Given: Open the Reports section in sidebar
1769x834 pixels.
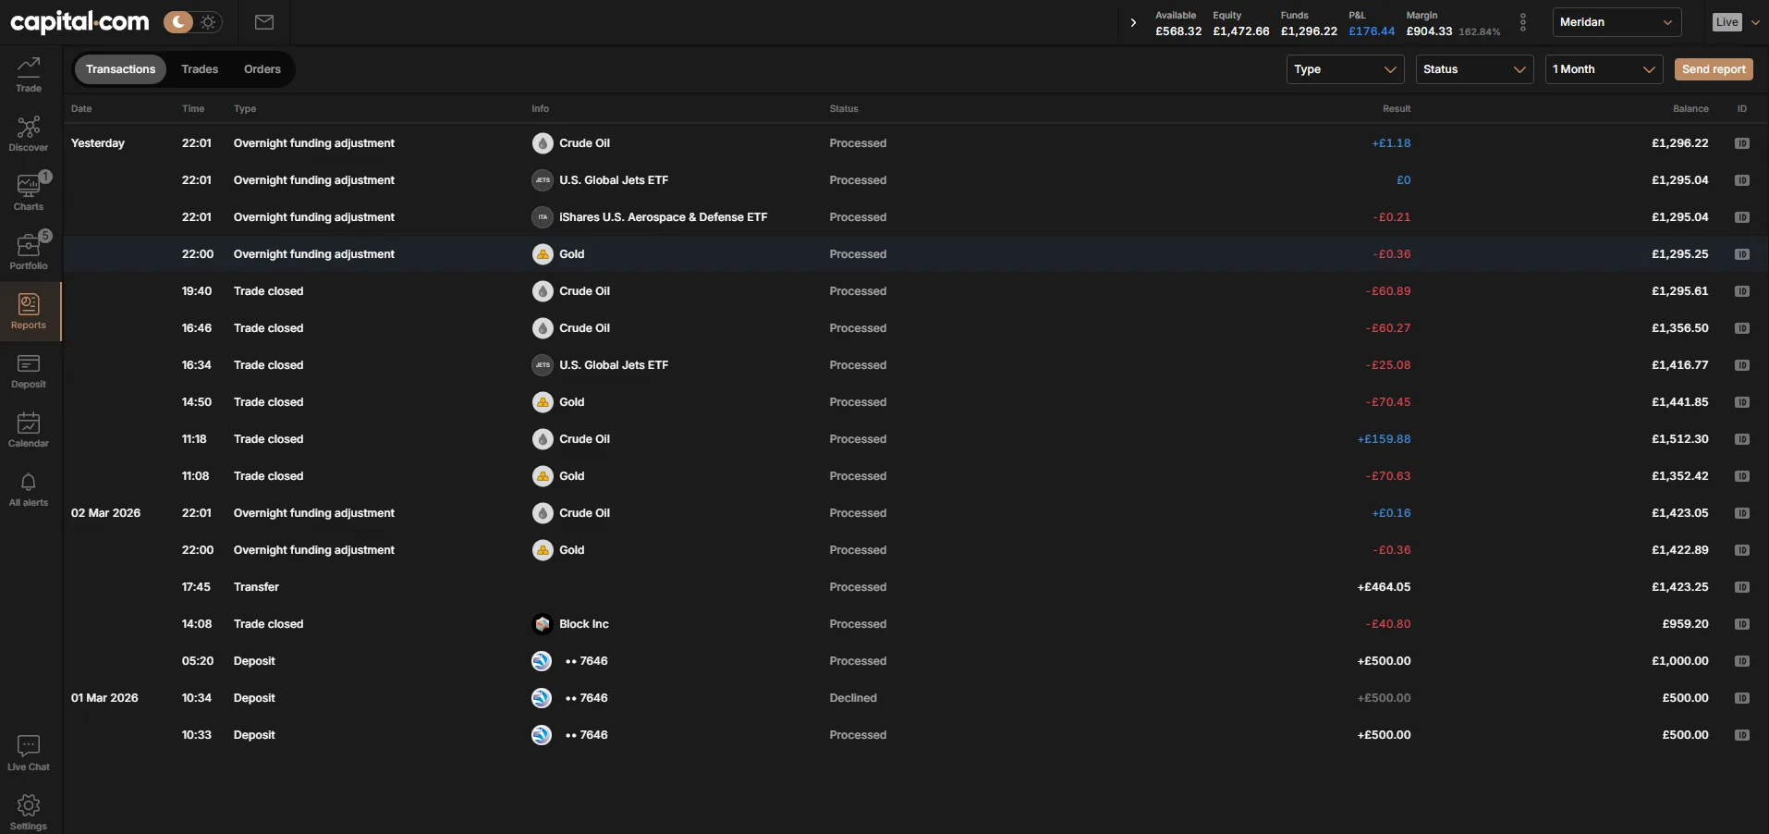Looking at the screenshot, I should [29, 312].
